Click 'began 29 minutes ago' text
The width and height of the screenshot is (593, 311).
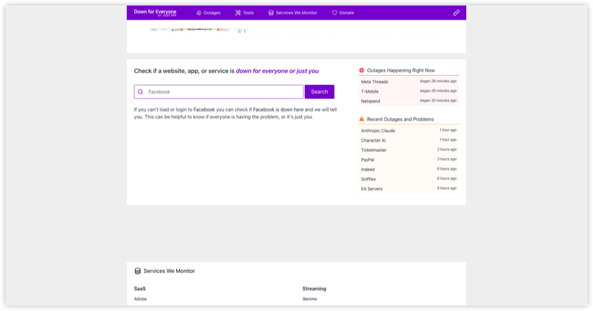438,91
